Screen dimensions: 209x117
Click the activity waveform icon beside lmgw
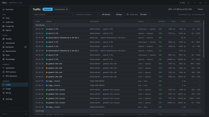click(13, 3)
